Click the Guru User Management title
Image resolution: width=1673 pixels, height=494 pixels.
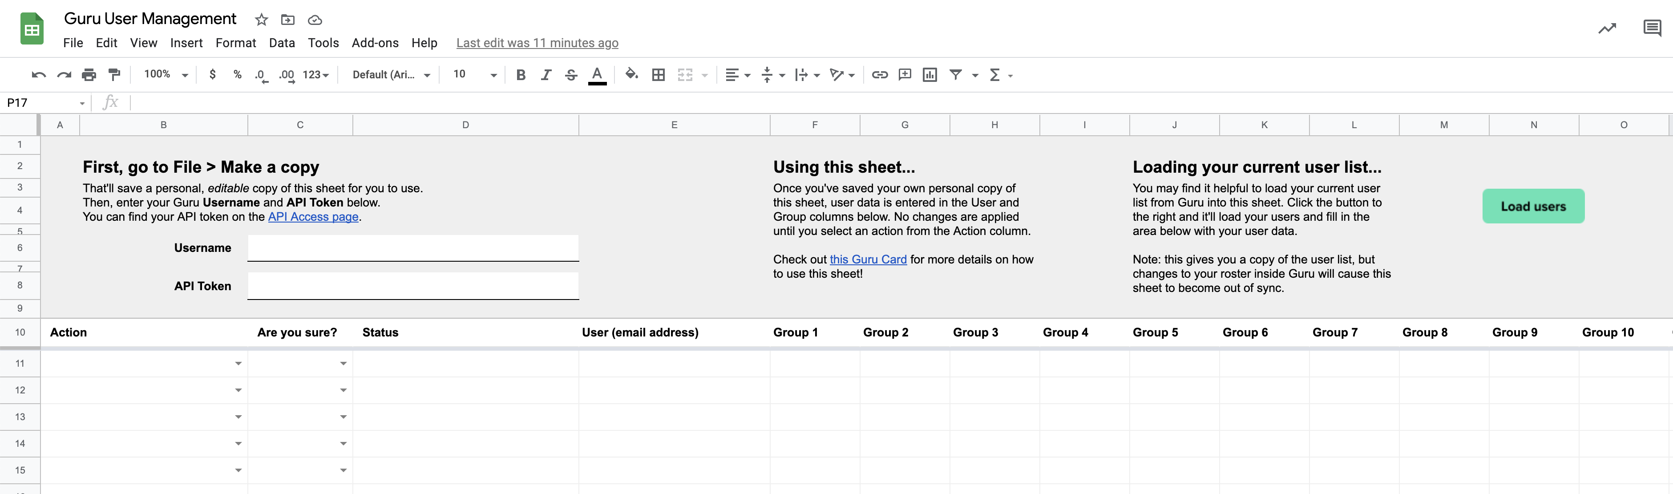(150, 19)
